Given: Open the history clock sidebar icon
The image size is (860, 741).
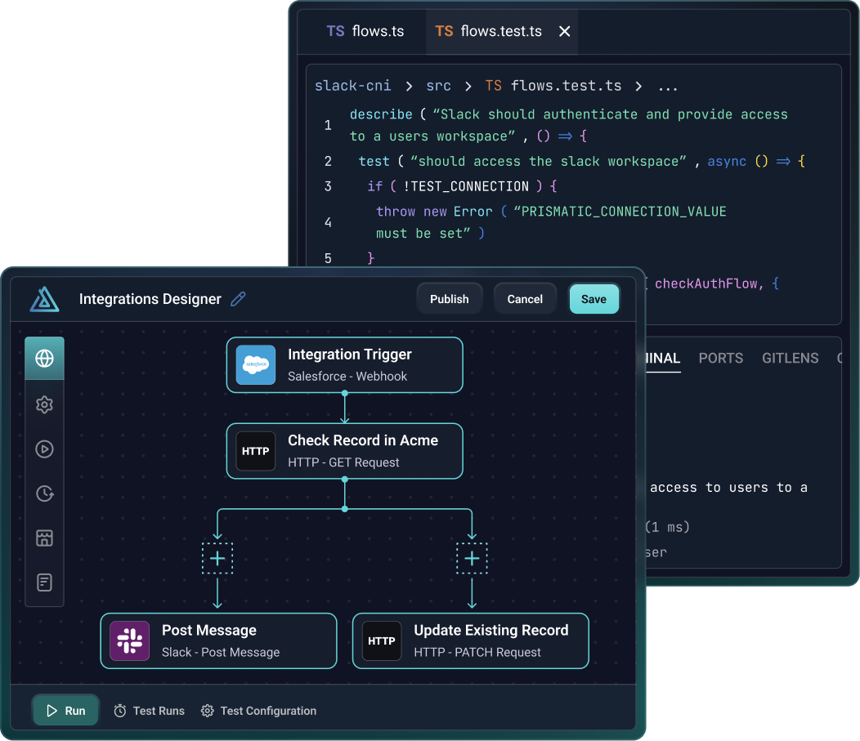Looking at the screenshot, I should 44,493.
